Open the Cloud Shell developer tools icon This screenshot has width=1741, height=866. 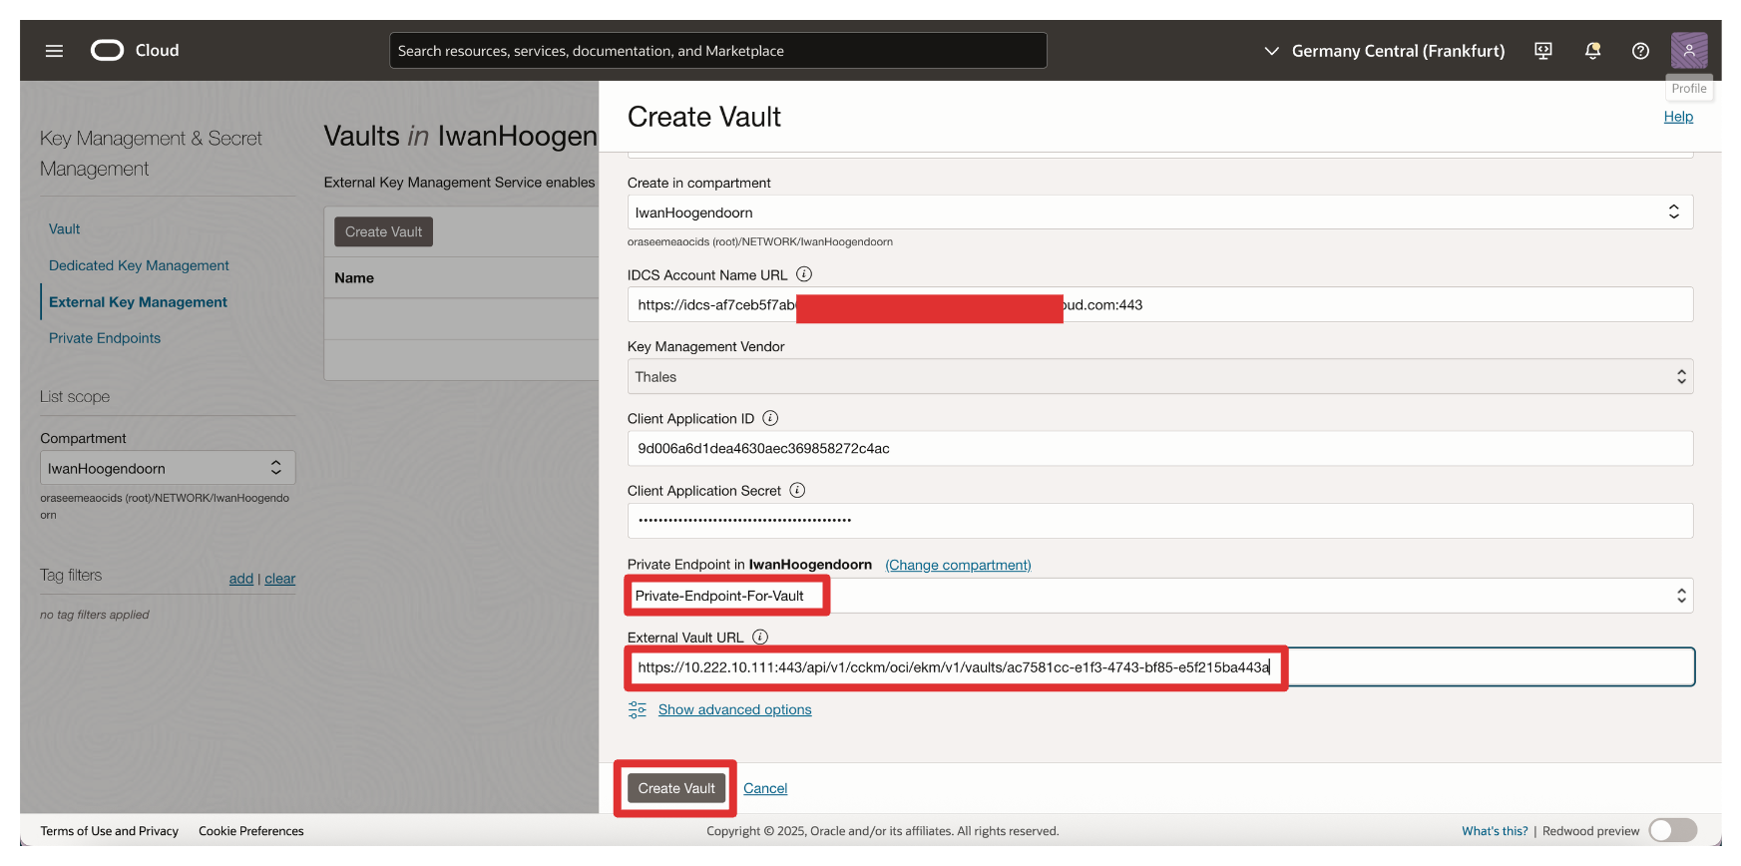tap(1542, 51)
